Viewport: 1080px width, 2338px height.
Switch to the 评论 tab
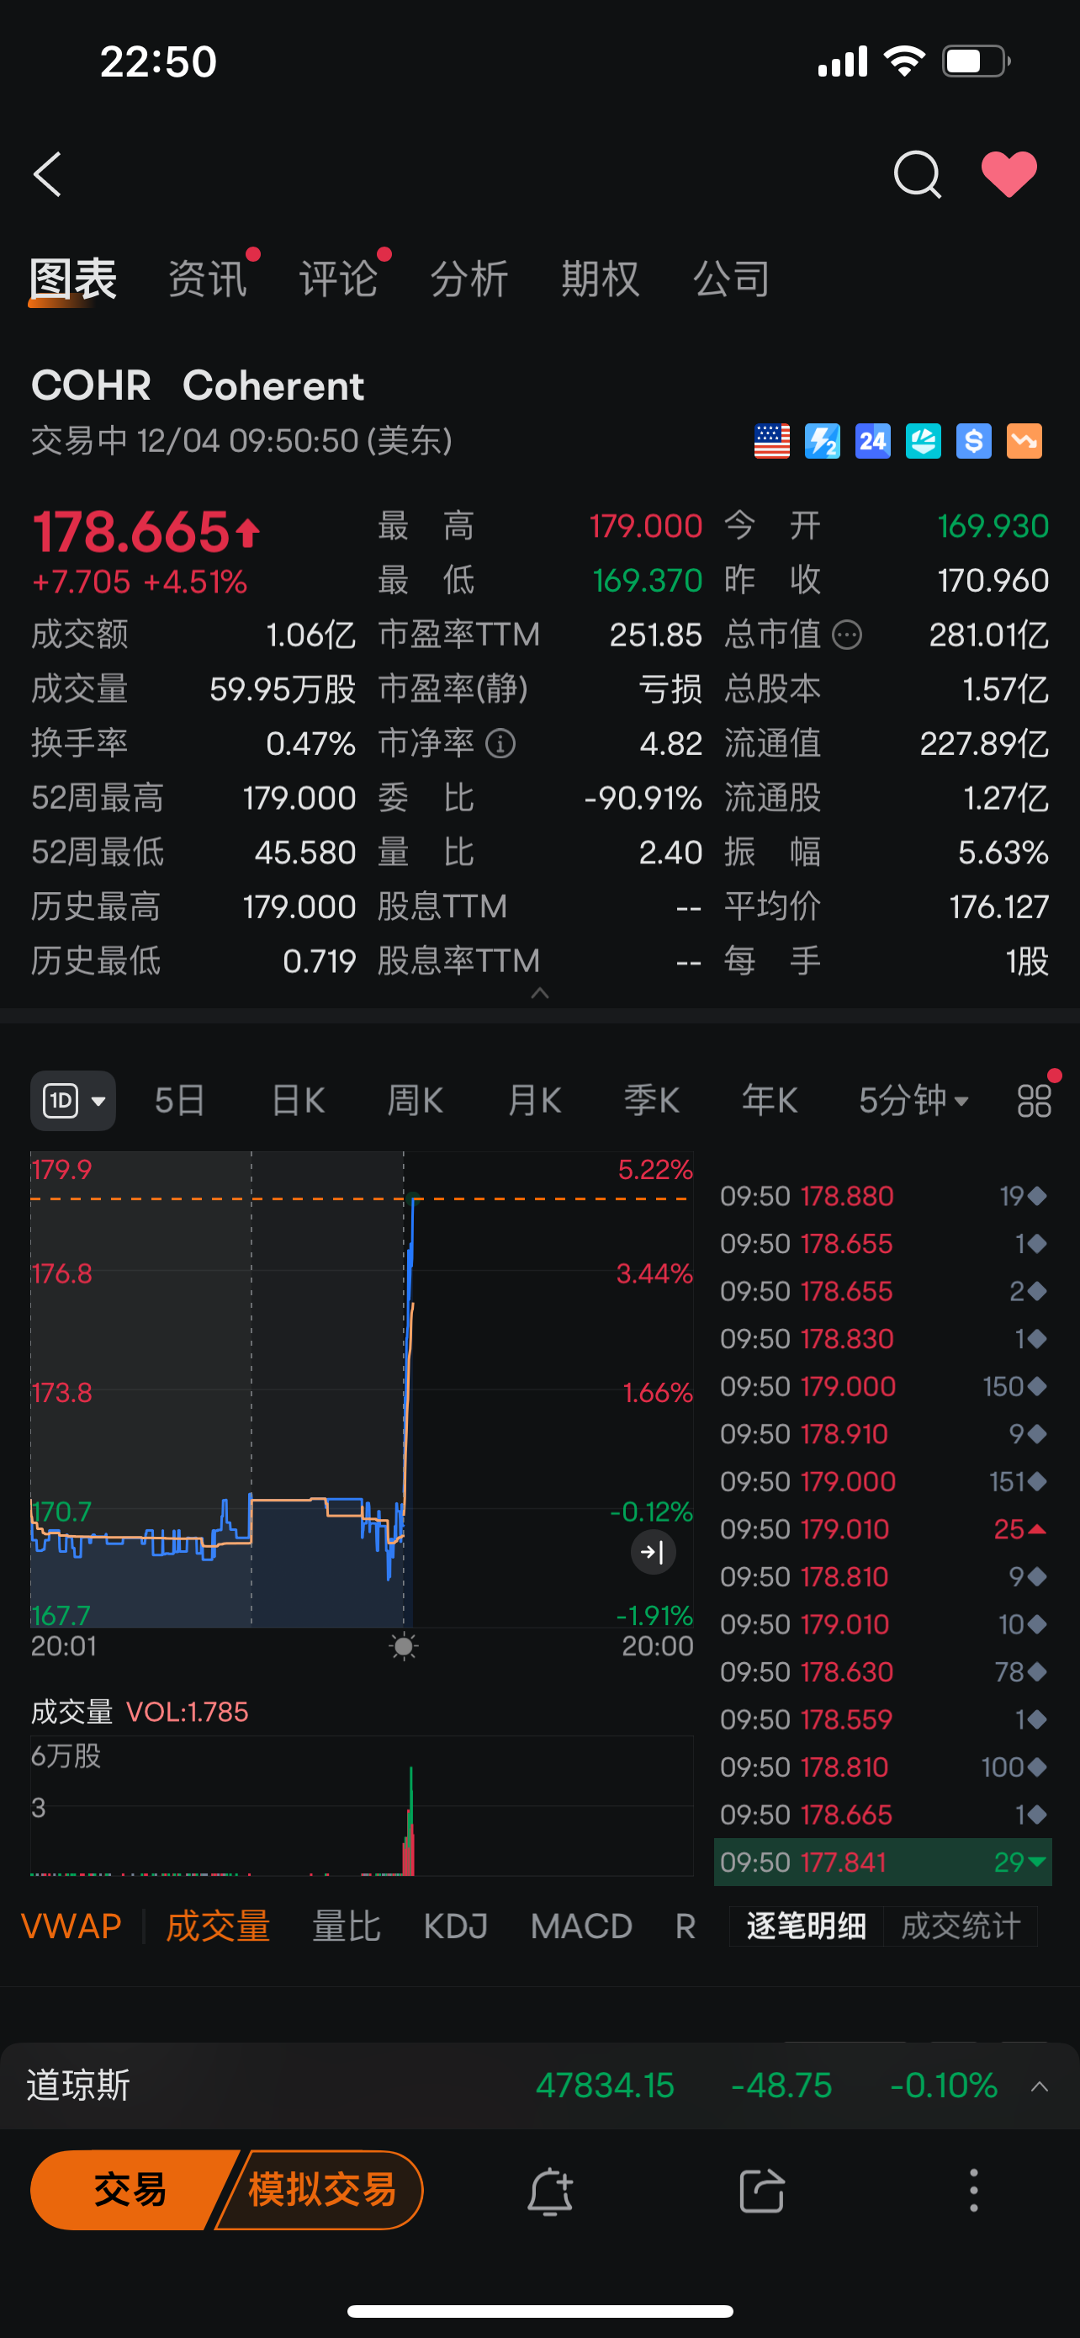pyautogui.click(x=338, y=279)
